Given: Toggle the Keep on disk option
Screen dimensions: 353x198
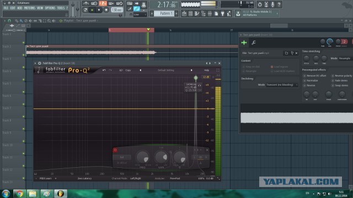Looking at the screenshot, I should [x=251, y=67].
